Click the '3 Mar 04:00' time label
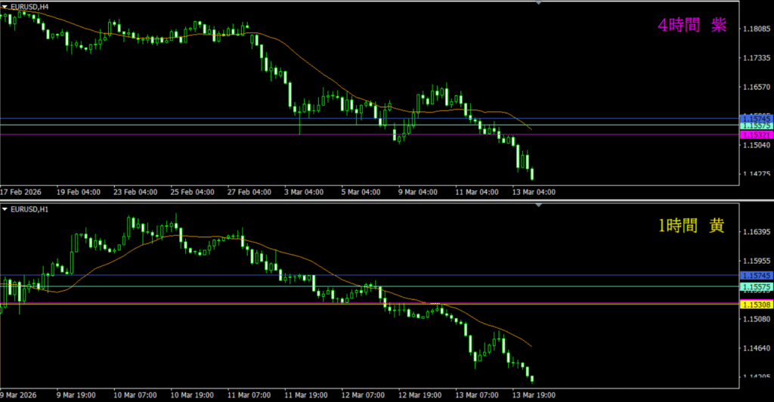Image resolution: width=774 pixels, height=402 pixels. 304,192
